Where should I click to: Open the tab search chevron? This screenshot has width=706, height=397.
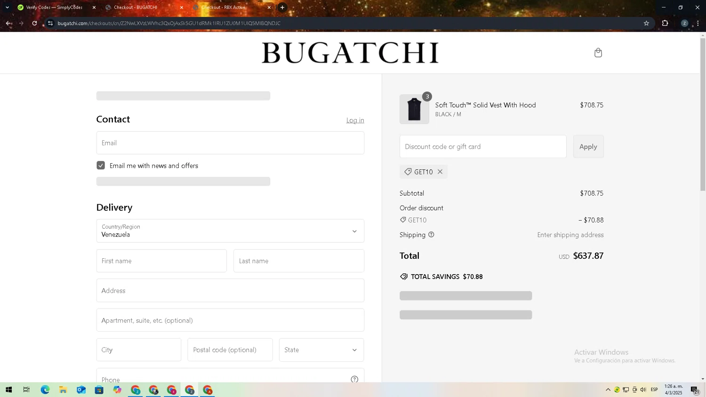point(7,8)
